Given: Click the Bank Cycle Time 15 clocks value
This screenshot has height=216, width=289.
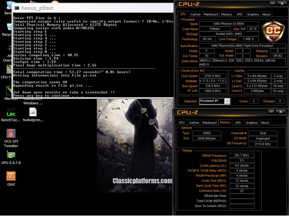Looking at the screenshot, I should pyautogui.click(x=242, y=186).
